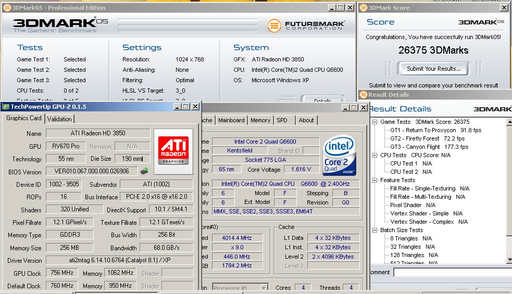Minimize the 3DMark05 Professional Edition window

point(332,8)
